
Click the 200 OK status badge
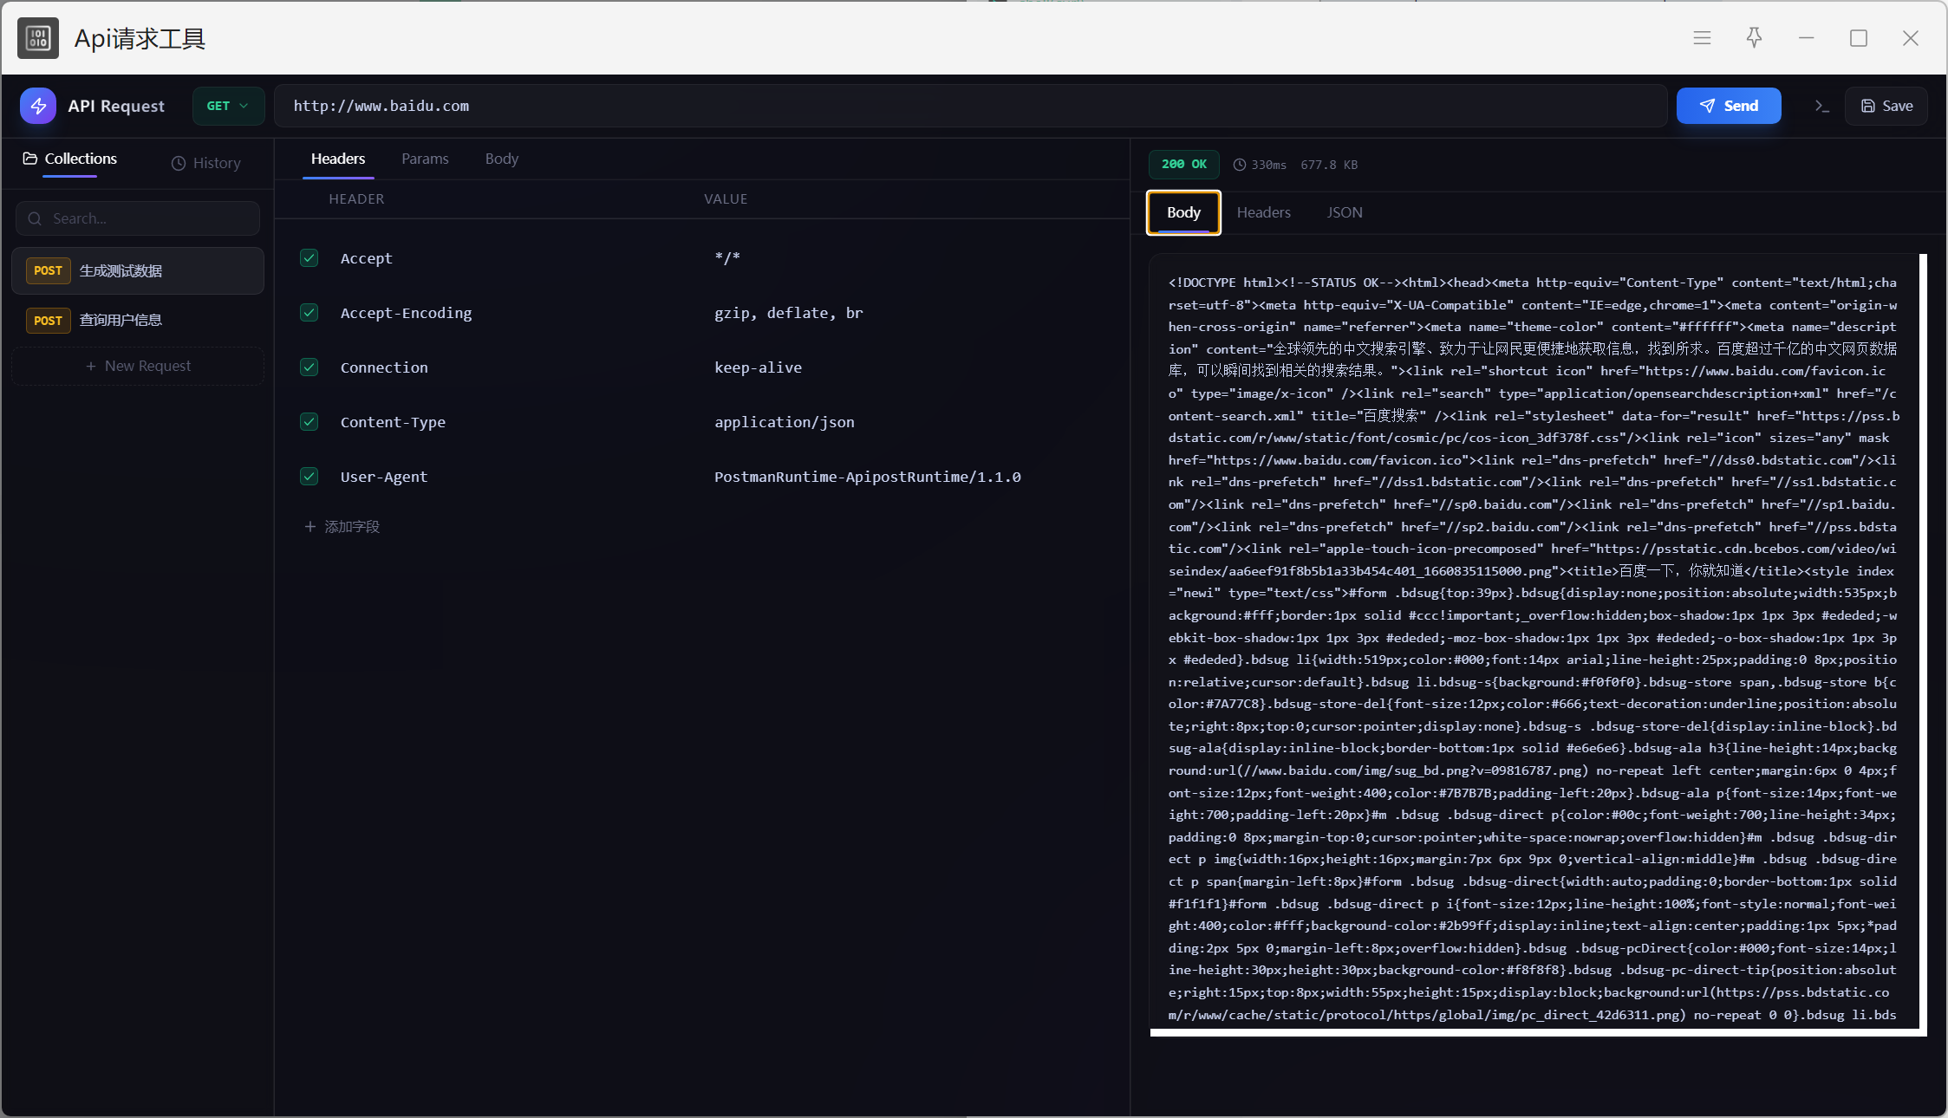[1184, 165]
